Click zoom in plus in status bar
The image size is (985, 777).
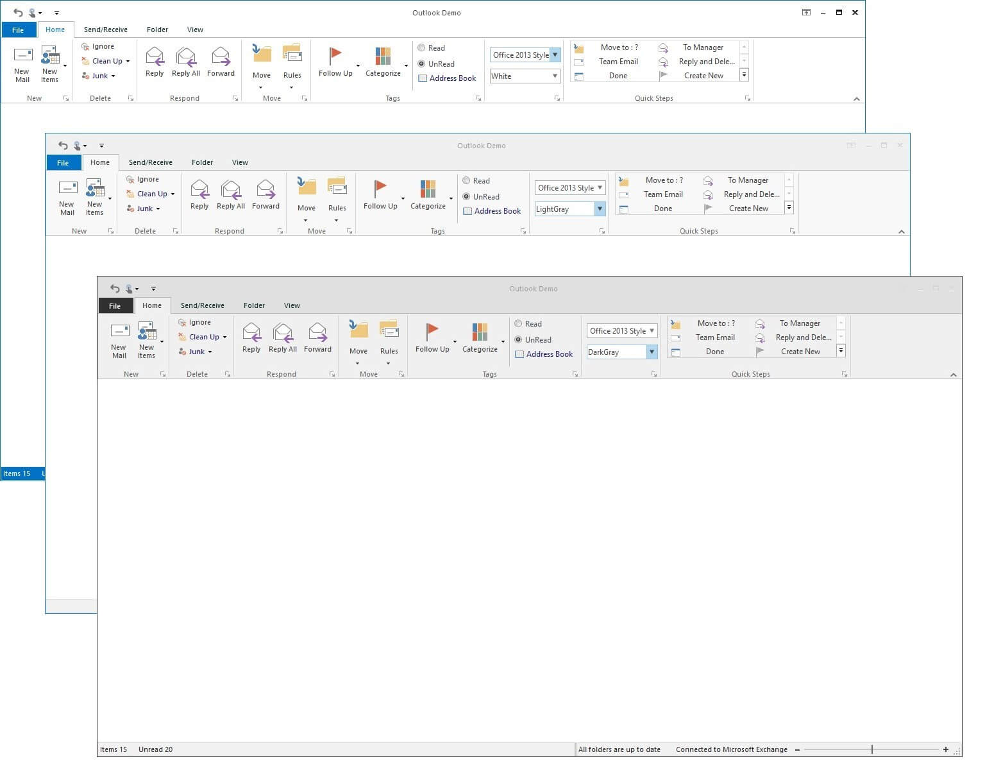pyautogui.click(x=946, y=750)
